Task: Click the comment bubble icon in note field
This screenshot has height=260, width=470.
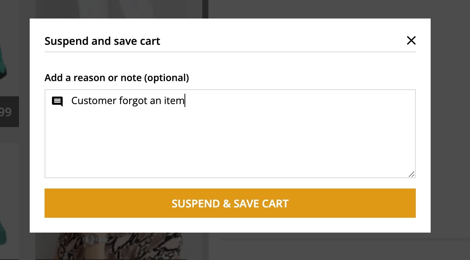Action: [x=57, y=101]
